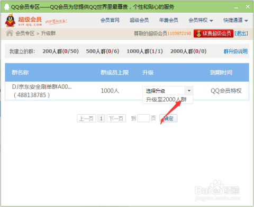Click the QQ penguin VIP logo
The width and height of the screenshot is (254, 207).
pyautogui.click(x=10, y=20)
